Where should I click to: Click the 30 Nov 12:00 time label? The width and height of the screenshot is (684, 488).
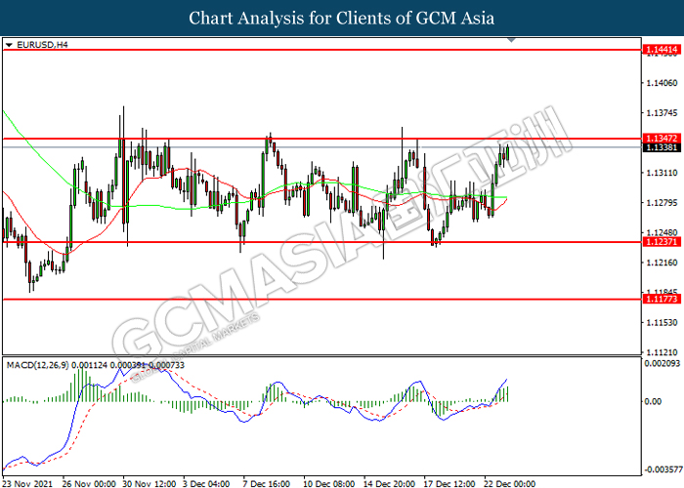(x=150, y=484)
